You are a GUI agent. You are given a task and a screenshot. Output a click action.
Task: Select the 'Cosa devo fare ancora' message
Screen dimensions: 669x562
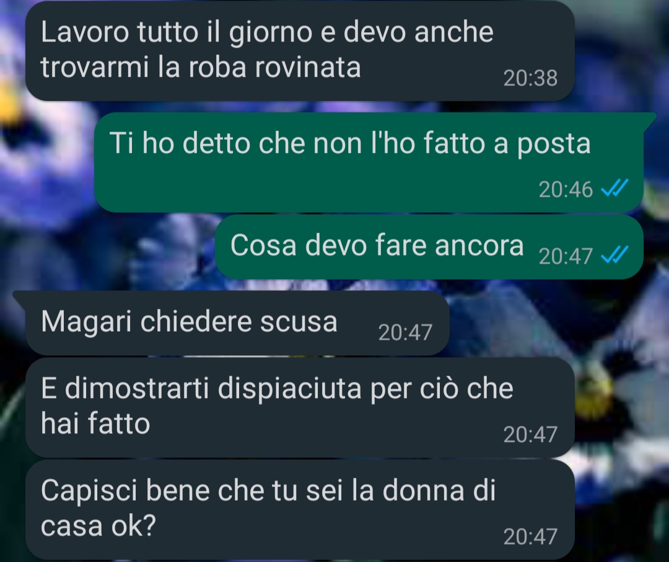click(x=429, y=247)
